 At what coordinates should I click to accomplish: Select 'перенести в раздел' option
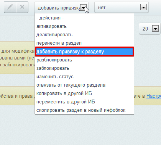[84, 43]
